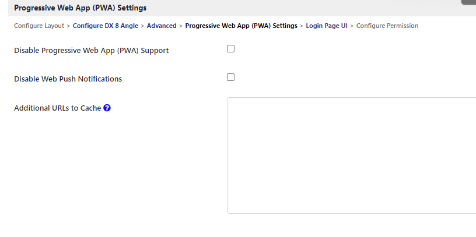Toggle Disable Web Push Notifications checkbox
The width and height of the screenshot is (476, 237).
click(x=230, y=77)
